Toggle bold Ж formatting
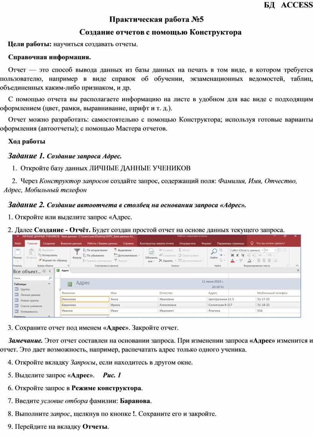 232,255
